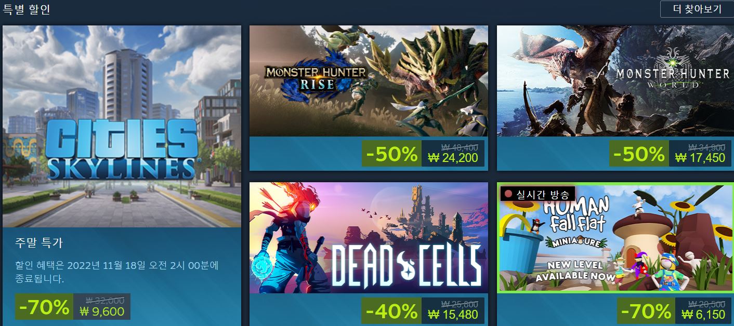Click the ₩ 24,200 Monster Hunter Rise price

(453, 158)
